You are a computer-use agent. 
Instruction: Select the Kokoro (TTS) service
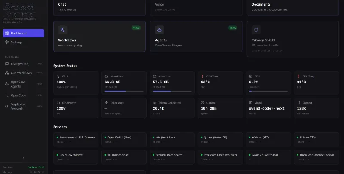pyautogui.click(x=316, y=140)
